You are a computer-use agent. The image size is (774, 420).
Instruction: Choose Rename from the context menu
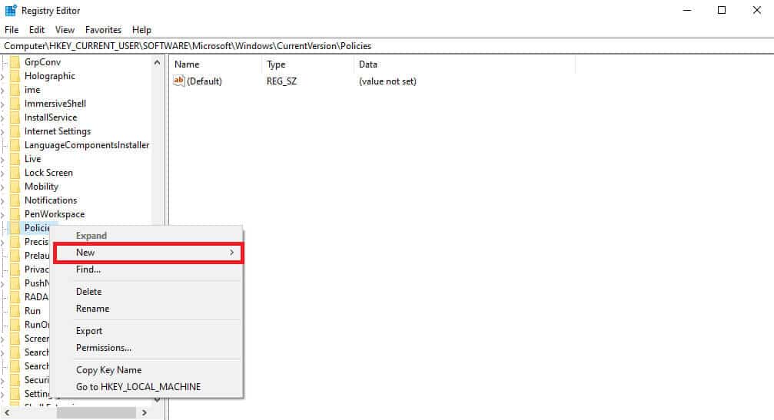pos(148,309)
